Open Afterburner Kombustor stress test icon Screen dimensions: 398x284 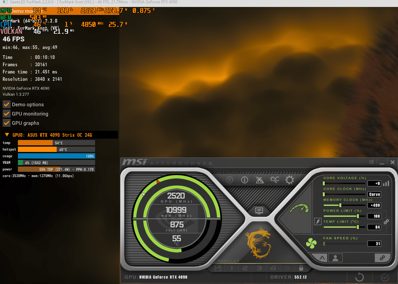click(230, 180)
